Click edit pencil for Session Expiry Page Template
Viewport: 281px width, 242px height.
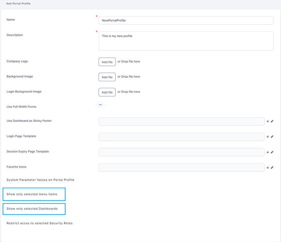(x=272, y=152)
